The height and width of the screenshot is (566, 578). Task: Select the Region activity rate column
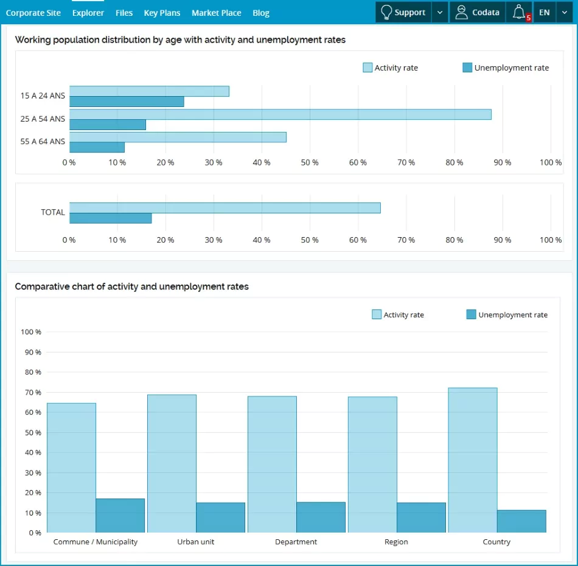[x=373, y=464]
